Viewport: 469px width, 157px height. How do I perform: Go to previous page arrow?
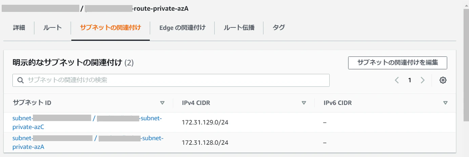tap(397, 80)
